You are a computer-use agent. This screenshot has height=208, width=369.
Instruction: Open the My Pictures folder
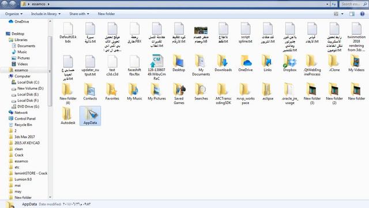(x=157, y=92)
